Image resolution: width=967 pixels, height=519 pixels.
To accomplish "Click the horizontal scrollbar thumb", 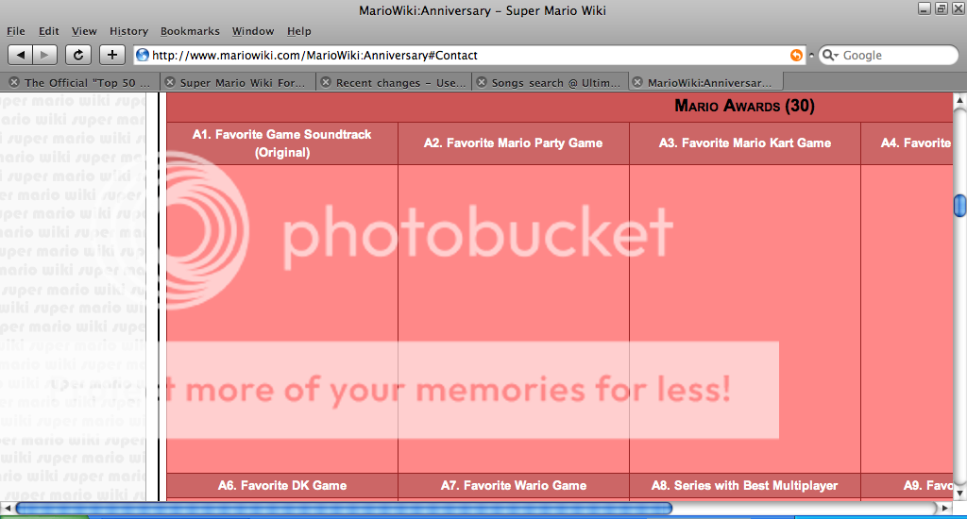I will coord(344,509).
